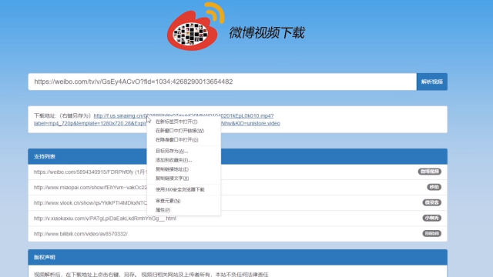Select 复制链接地址(E) menu entry

pyautogui.click(x=183, y=169)
